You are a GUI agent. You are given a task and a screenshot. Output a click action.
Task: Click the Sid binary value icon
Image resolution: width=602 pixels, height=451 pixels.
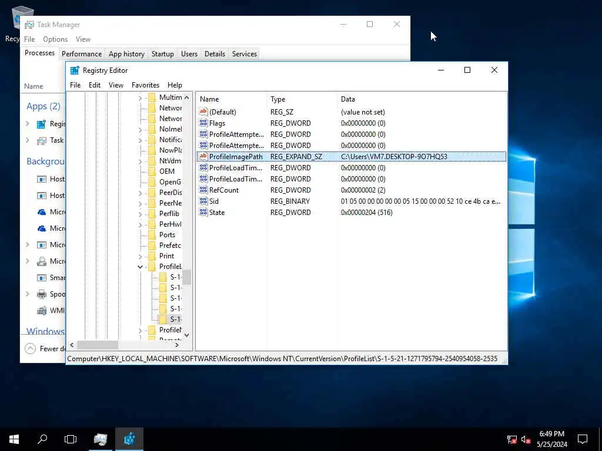[203, 201]
